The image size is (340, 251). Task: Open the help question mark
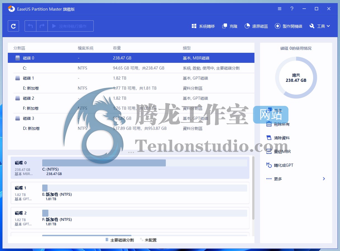point(292,9)
